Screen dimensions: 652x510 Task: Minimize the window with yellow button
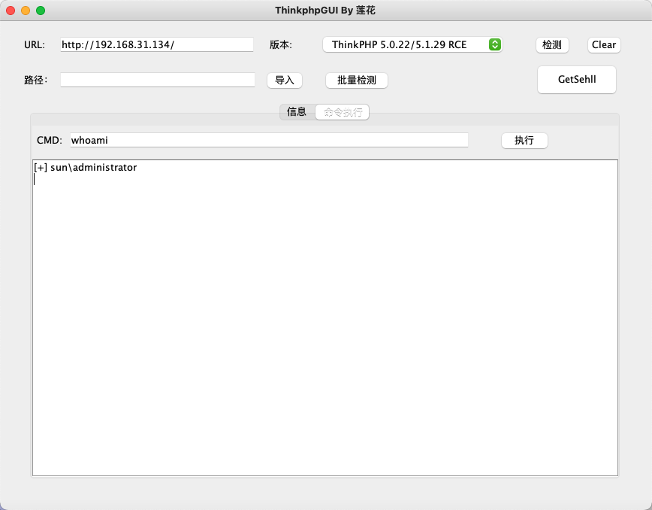coord(26,11)
